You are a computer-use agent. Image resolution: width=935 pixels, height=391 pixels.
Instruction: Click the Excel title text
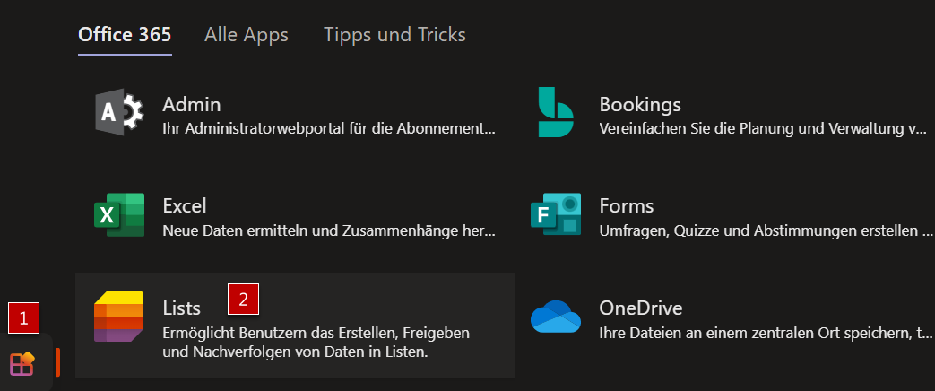(185, 206)
